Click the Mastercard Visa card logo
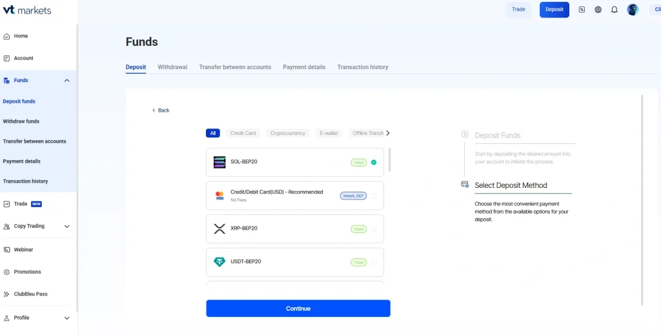 pyautogui.click(x=219, y=196)
